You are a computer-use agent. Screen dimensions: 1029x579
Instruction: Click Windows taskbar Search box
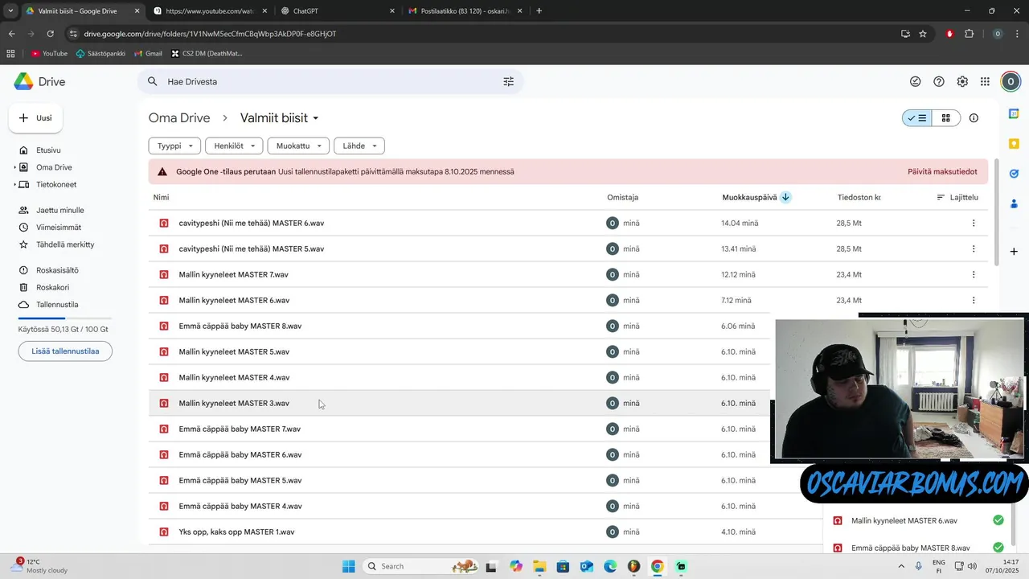(421, 566)
